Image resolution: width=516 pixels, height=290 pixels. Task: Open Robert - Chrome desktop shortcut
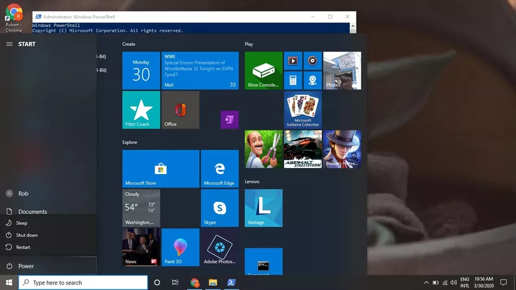14,18
